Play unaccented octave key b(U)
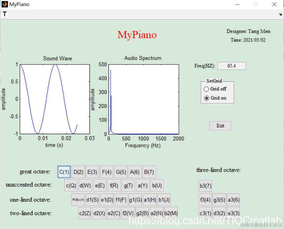This screenshot has height=229, width=284. click(x=157, y=185)
